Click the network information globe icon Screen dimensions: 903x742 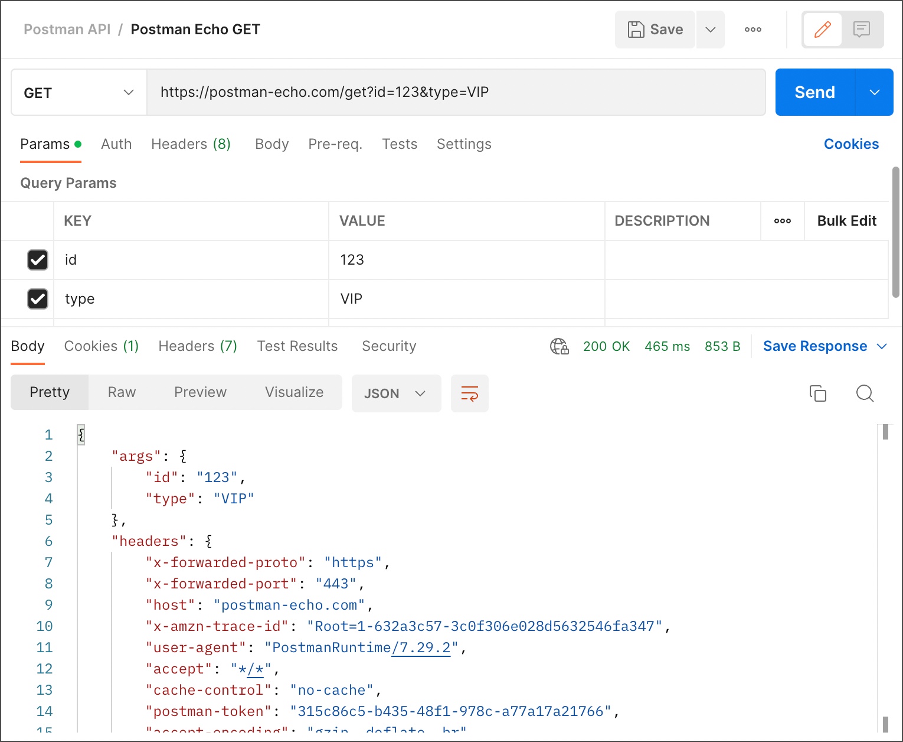click(559, 347)
